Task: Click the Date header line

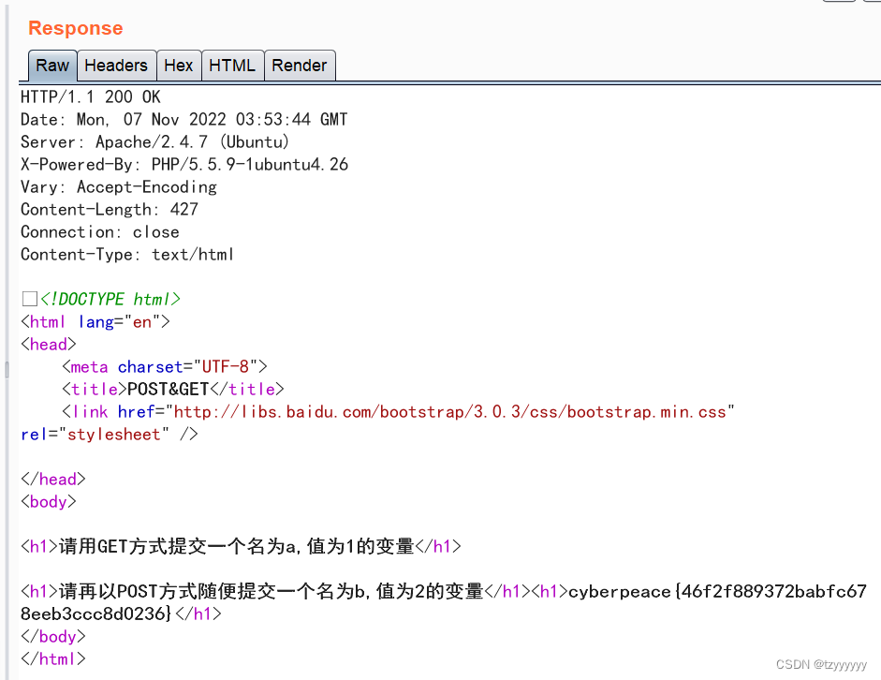Action: pyautogui.click(x=184, y=120)
